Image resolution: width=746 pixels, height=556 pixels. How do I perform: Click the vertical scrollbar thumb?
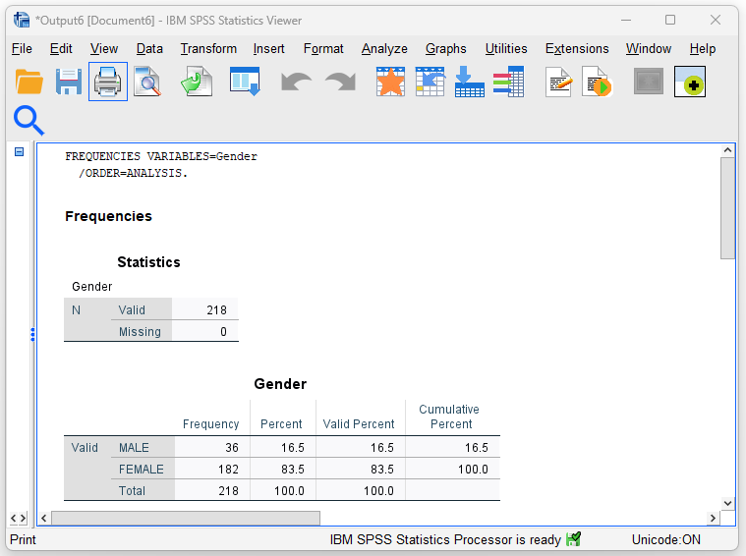click(728, 208)
